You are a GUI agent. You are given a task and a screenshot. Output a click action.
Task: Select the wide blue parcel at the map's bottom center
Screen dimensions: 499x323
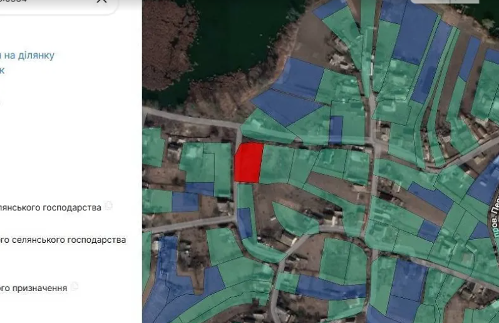(x=330, y=287)
